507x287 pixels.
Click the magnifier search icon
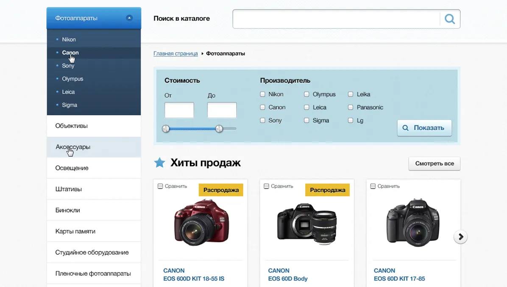point(450,19)
